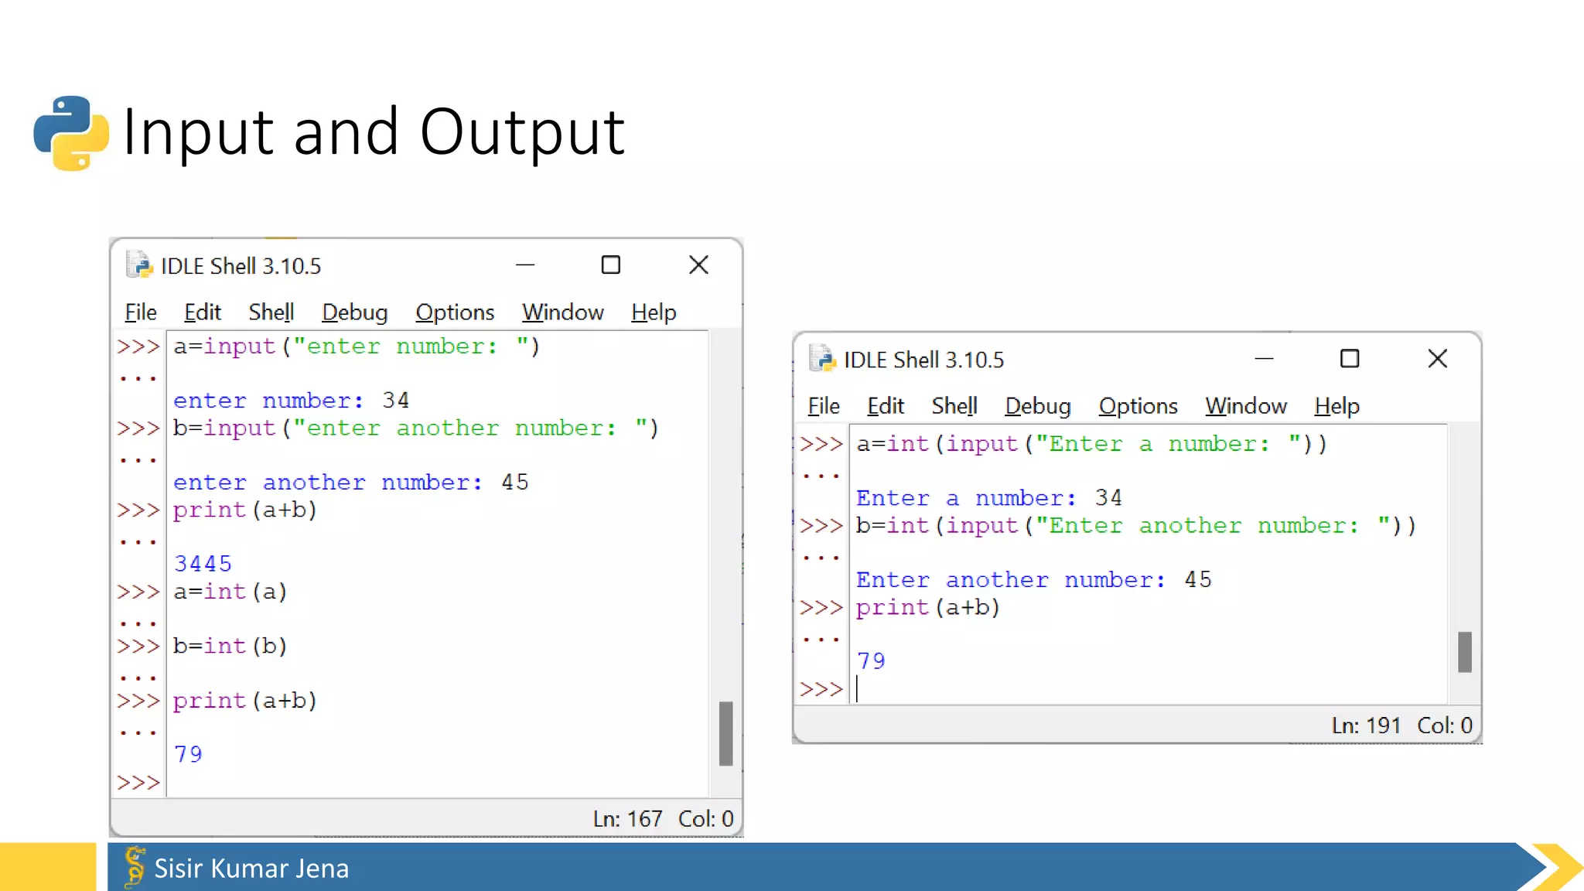The image size is (1584, 891).
Task: Click the snake emblem beside Sisir Kumar Jena
Action: point(135,867)
